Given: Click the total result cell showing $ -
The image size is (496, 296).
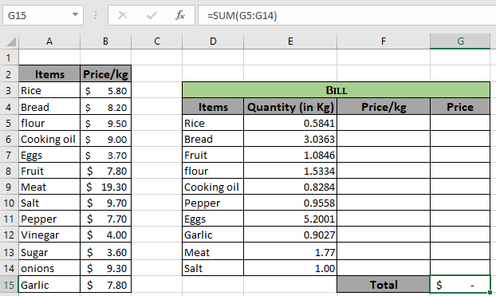Looking at the screenshot, I should (x=460, y=285).
